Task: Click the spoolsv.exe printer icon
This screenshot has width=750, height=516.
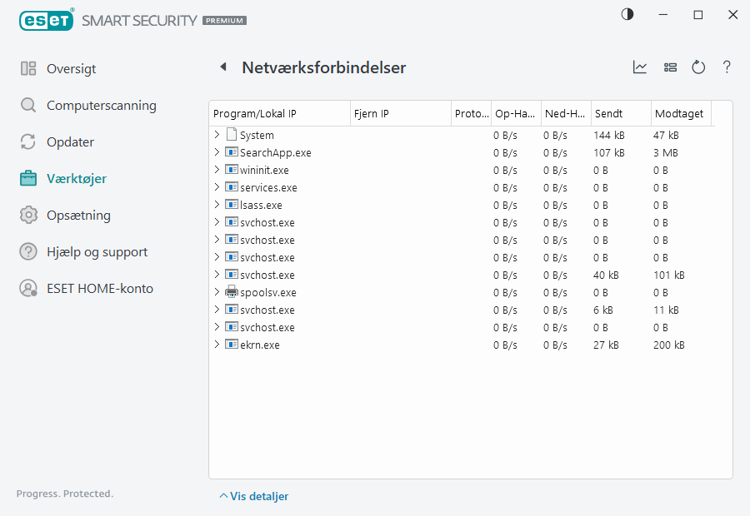Action: pos(231,292)
